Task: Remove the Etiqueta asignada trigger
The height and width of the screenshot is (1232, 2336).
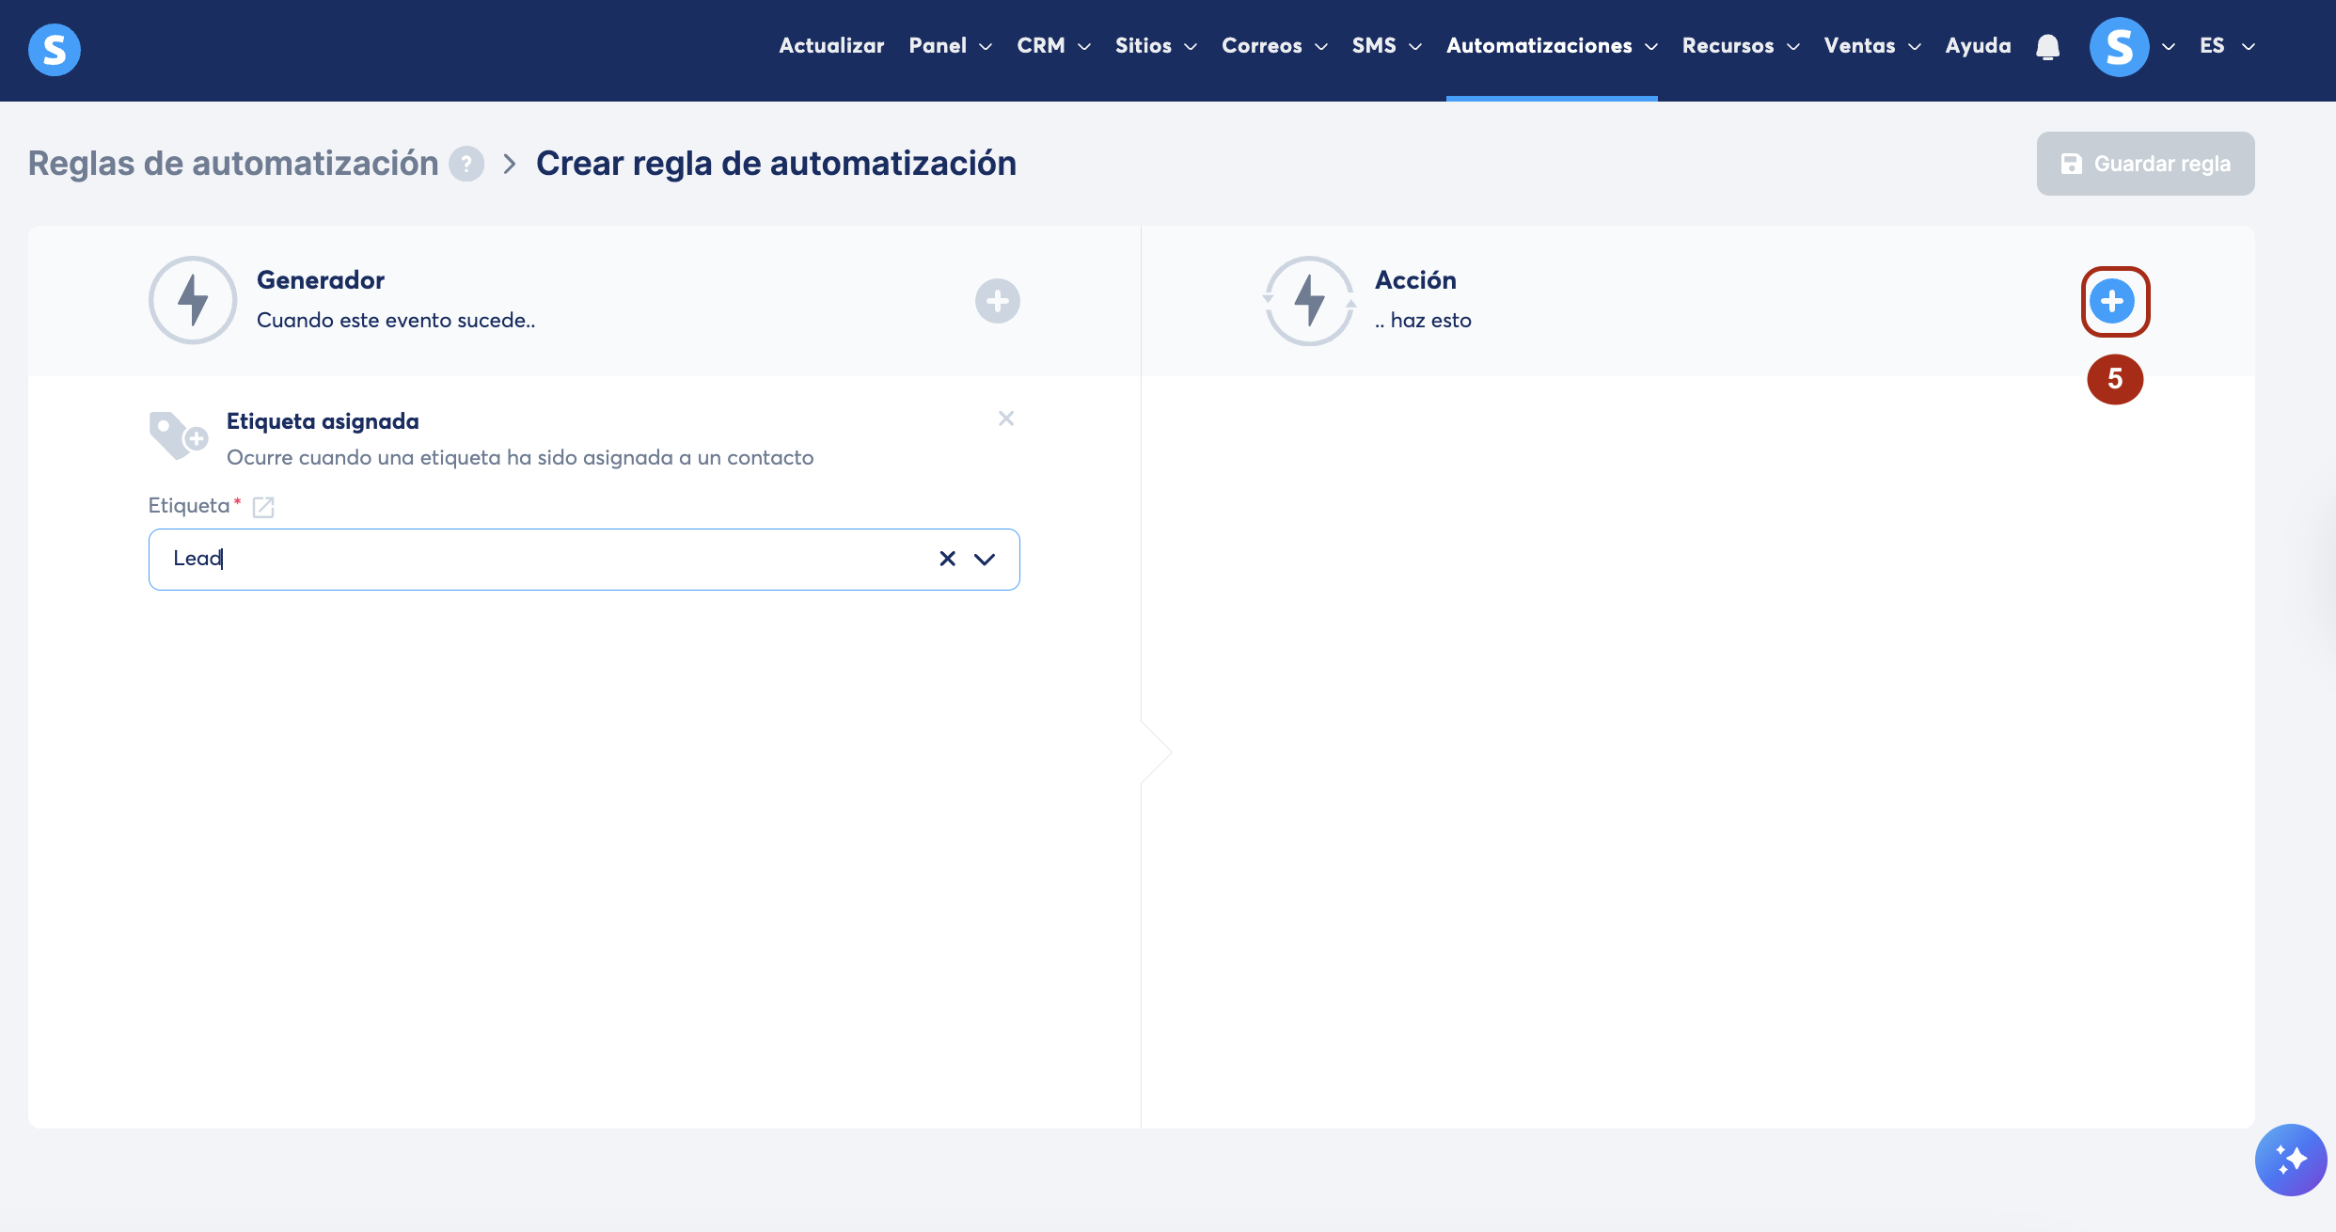Action: pyautogui.click(x=1005, y=419)
